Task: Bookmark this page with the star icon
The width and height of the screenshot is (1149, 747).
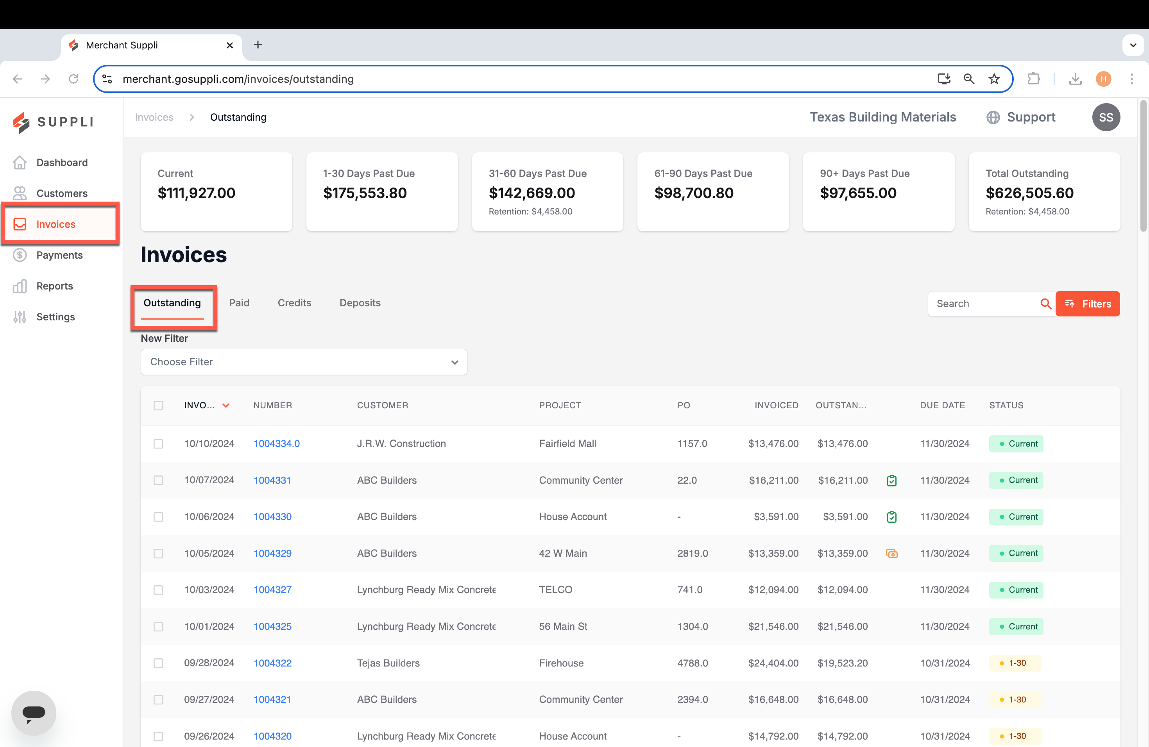Action: 994,79
